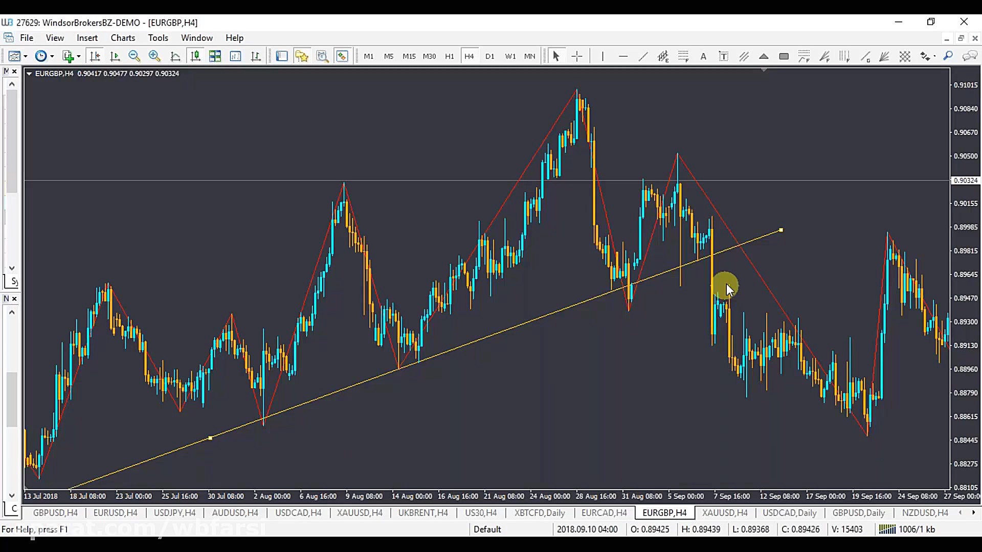Open the Tools menu
982x552 pixels.
[x=158, y=38]
